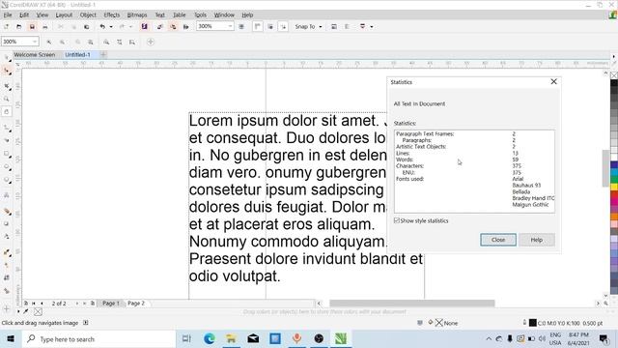Uncheck Show style statistics checkbox

point(397,220)
